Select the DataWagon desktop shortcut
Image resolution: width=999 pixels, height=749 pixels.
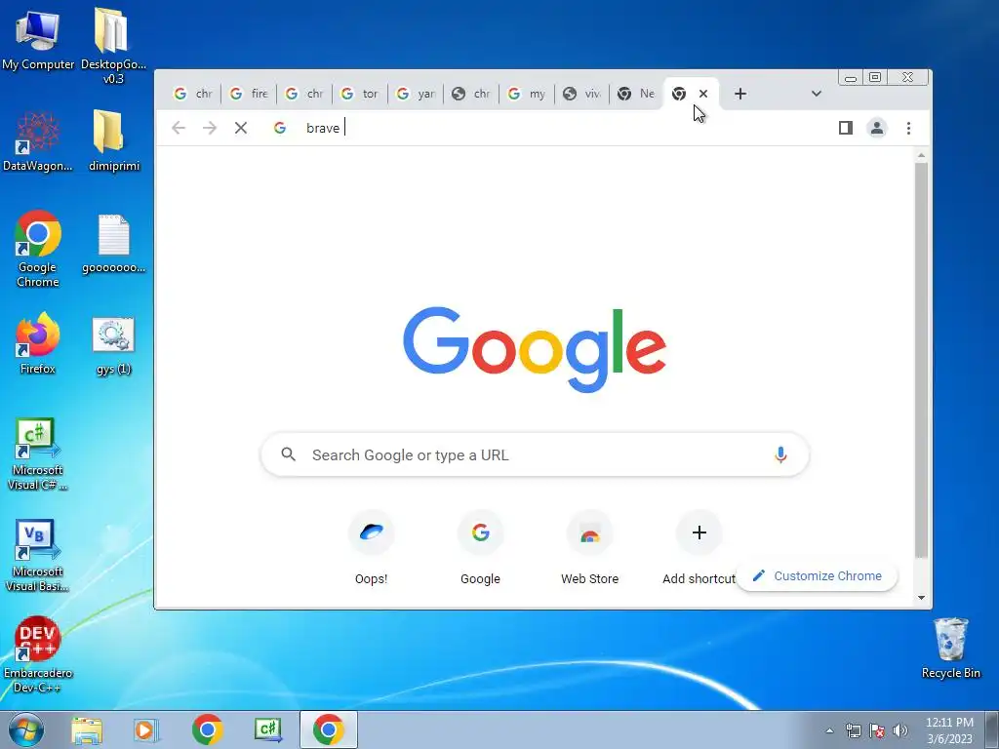coord(38,140)
